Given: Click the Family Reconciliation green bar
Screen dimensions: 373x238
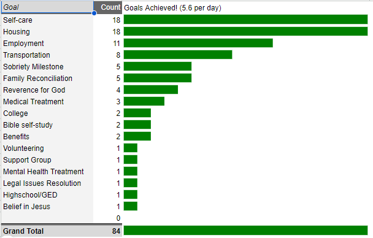Looking at the screenshot, I should point(158,78).
